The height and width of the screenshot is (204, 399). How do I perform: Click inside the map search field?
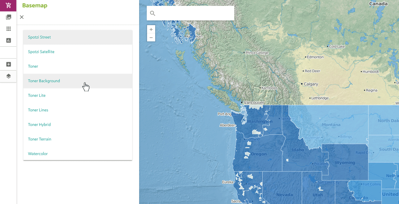(x=193, y=13)
